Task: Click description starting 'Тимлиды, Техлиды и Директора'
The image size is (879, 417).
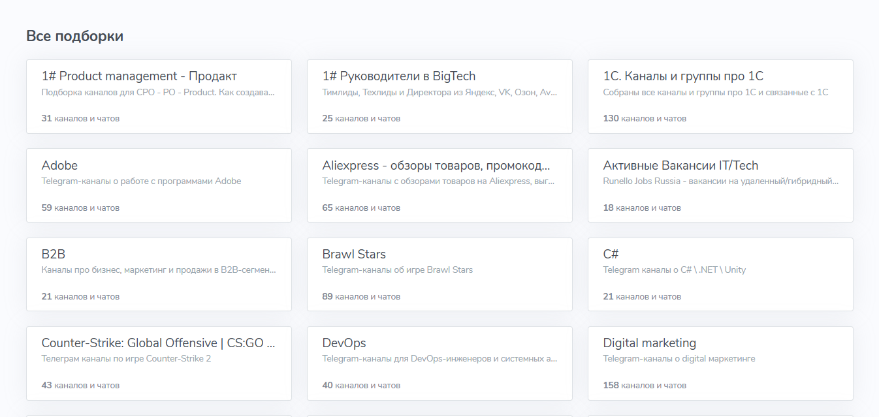Action: click(x=439, y=92)
